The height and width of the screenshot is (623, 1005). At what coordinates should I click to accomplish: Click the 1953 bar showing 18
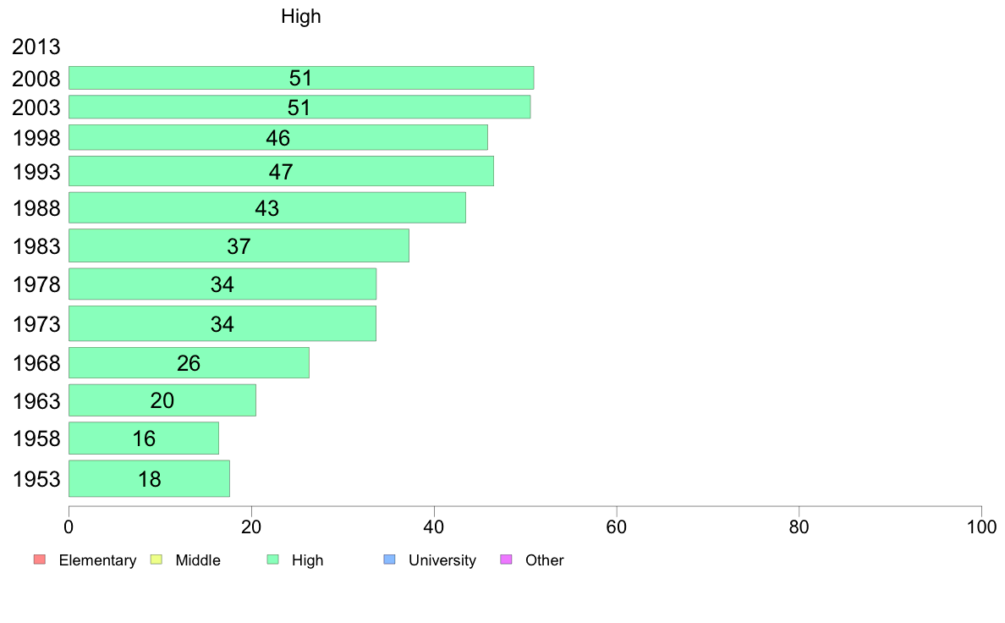[x=149, y=478]
